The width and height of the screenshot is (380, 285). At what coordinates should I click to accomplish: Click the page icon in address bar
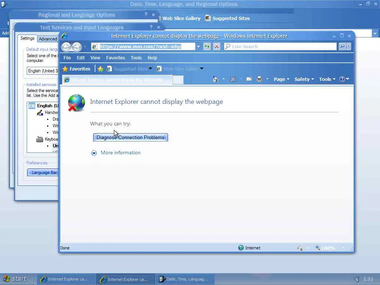(95, 46)
